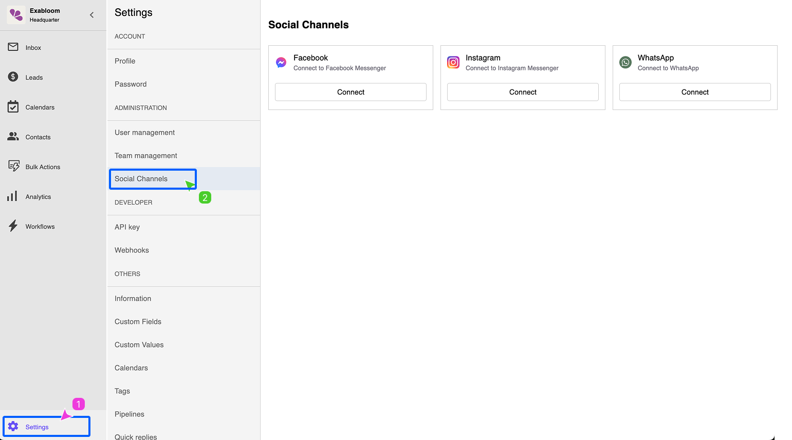Open Calendars via the sidebar icon

click(14, 106)
